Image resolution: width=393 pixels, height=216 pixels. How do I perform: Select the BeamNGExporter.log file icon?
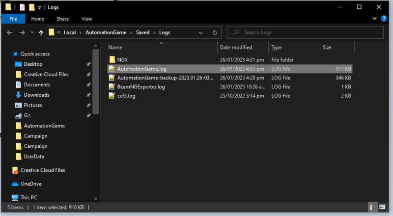pyautogui.click(x=112, y=87)
